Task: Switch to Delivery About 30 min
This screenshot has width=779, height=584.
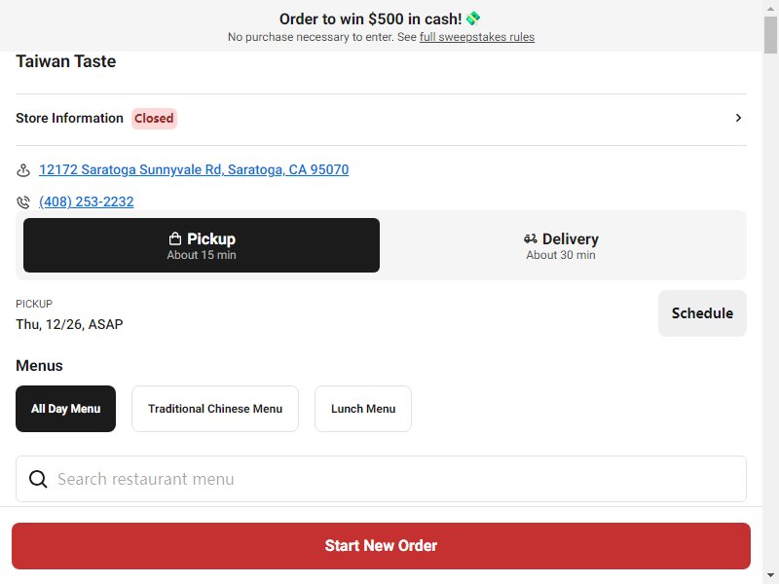Action: click(561, 245)
